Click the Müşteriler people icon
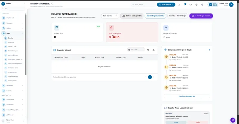Viewport: 239px width, 124px height. (4, 85)
